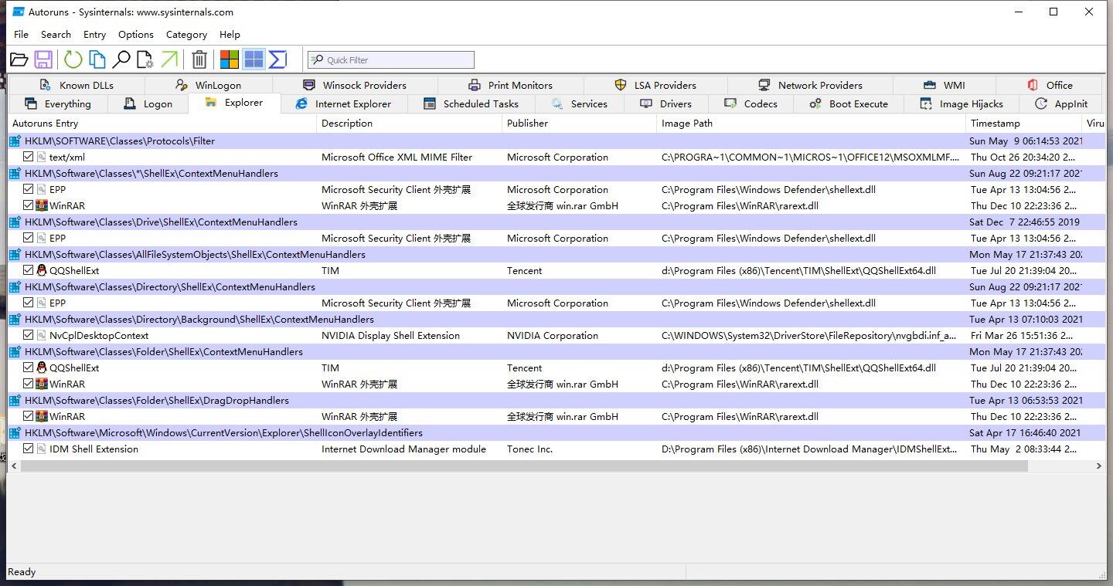Switch to the Scheduled Tasks tab
The height and width of the screenshot is (586, 1113).
(x=471, y=104)
